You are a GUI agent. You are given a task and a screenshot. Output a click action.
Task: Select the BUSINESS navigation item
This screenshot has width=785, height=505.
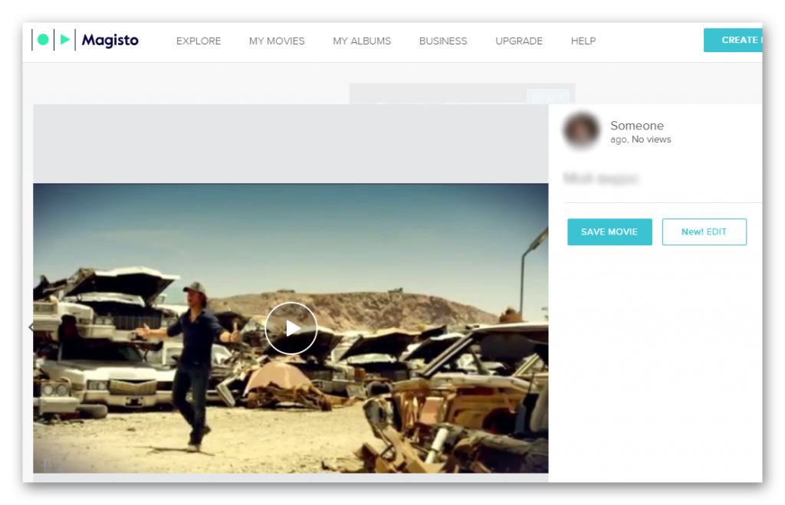[443, 41]
